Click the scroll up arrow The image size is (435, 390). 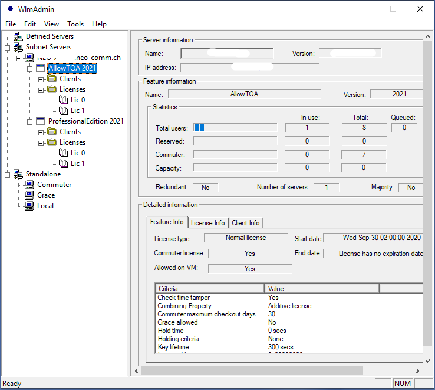pyautogui.click(x=427, y=36)
